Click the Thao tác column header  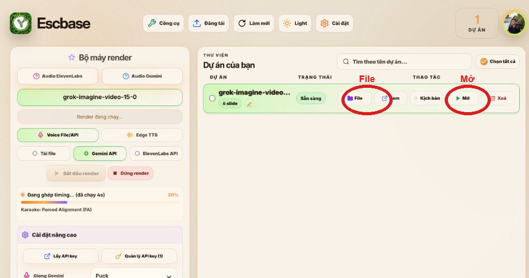point(426,78)
